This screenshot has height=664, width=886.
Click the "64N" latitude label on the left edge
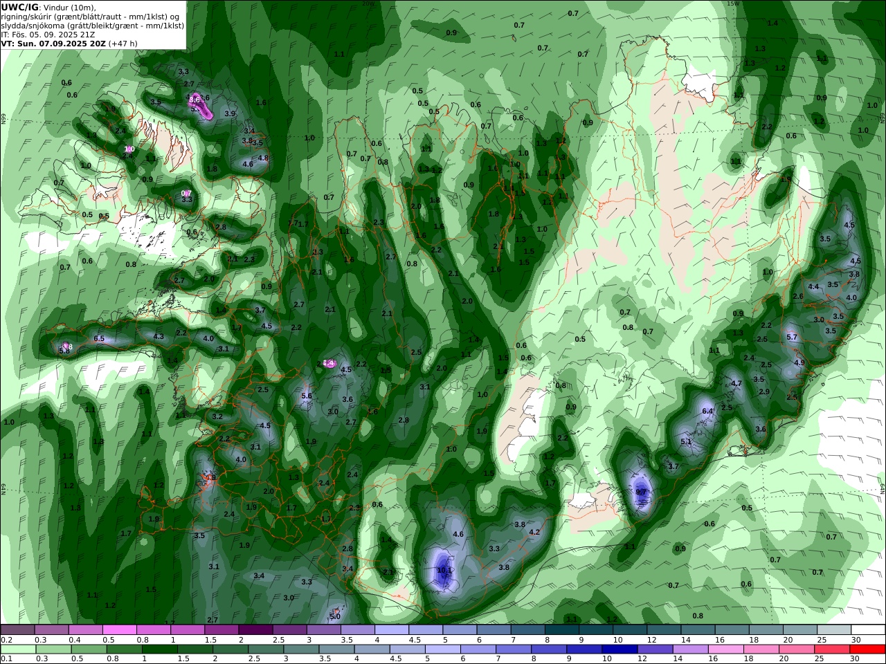[x=3, y=488]
